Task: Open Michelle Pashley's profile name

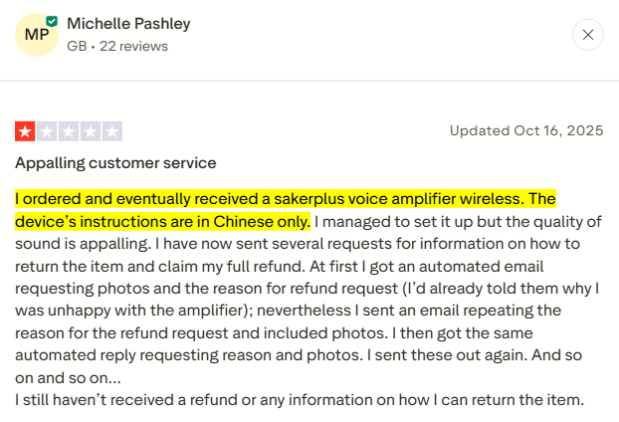Action: tap(128, 23)
